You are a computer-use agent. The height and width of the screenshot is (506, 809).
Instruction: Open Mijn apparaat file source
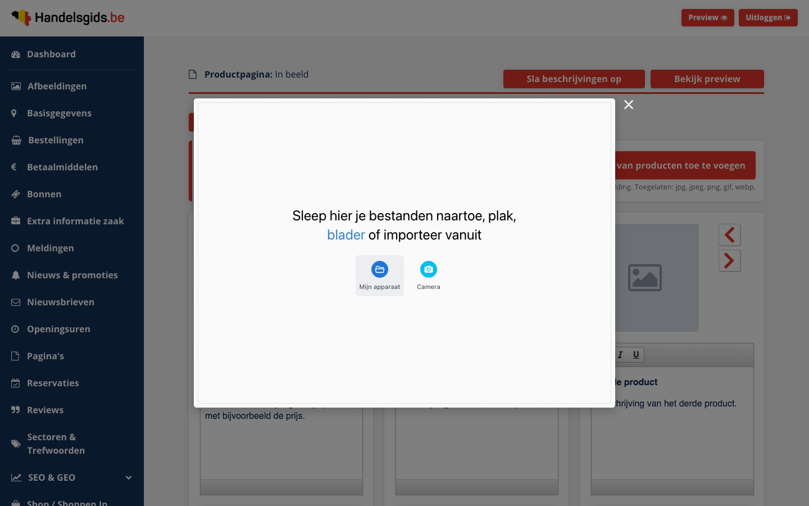(x=380, y=275)
